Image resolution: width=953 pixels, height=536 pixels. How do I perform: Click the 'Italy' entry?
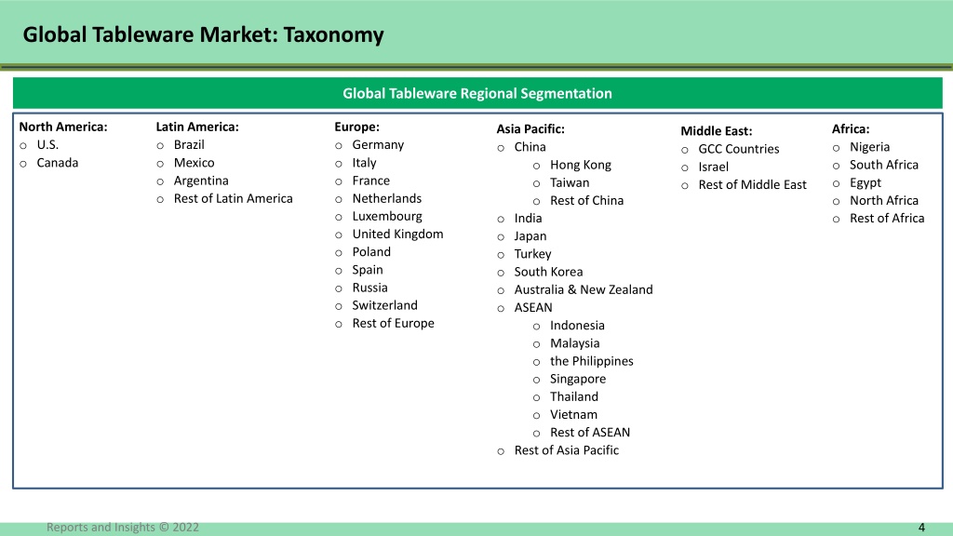(364, 163)
